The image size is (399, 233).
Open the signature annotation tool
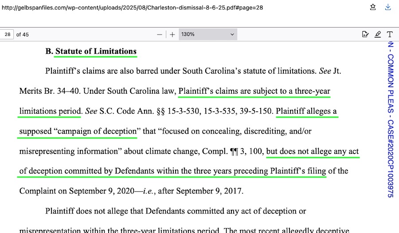(365, 34)
